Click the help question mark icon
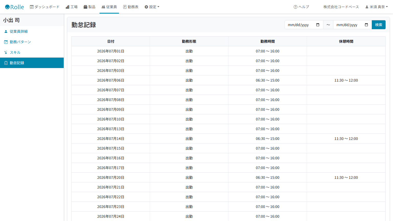 point(296,7)
